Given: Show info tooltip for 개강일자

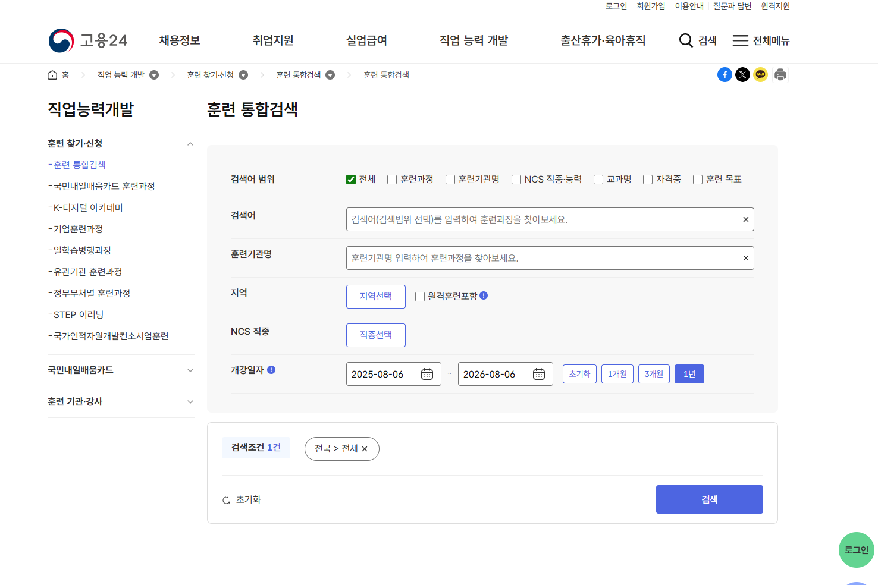Looking at the screenshot, I should click(271, 370).
